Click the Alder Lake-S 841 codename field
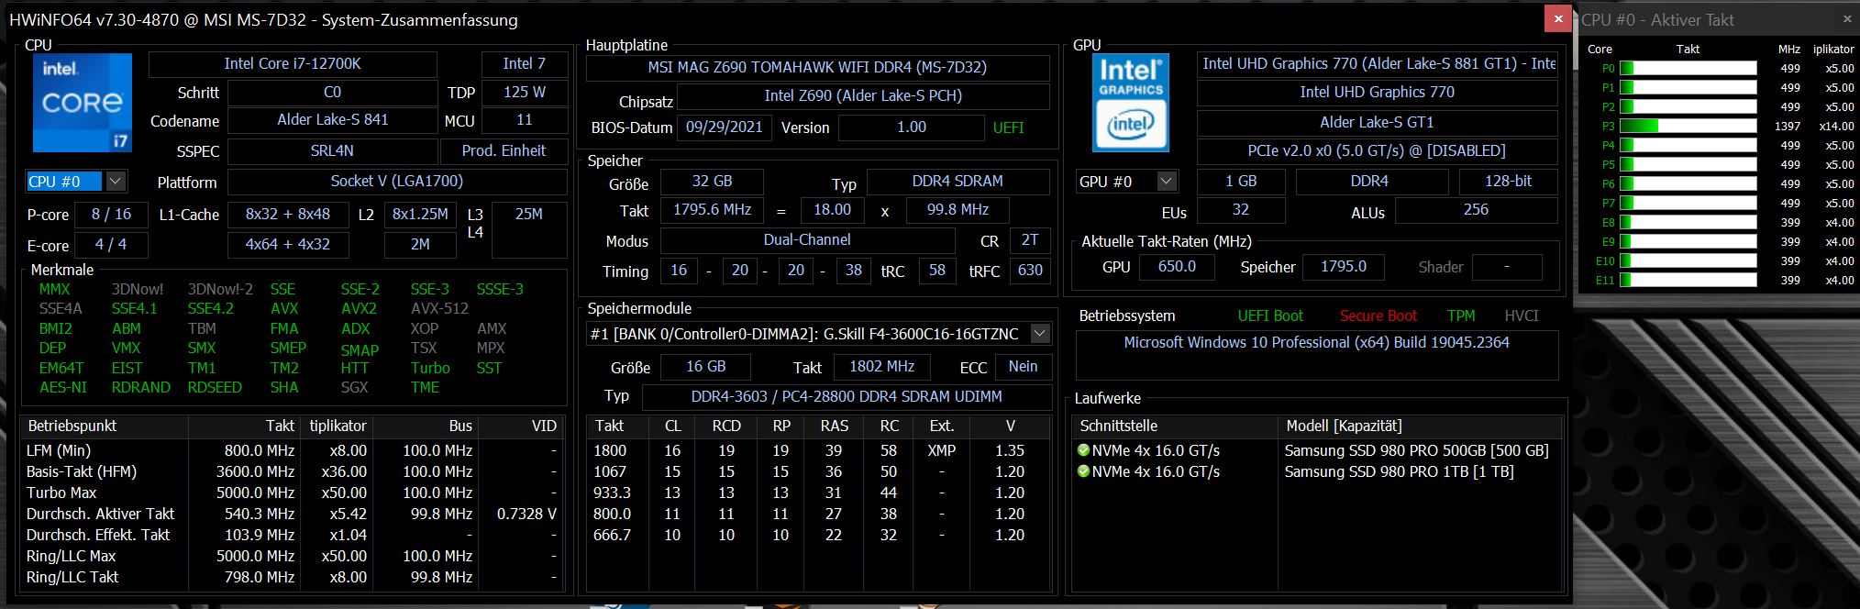Screen dimensions: 1860x609 pos(332,120)
